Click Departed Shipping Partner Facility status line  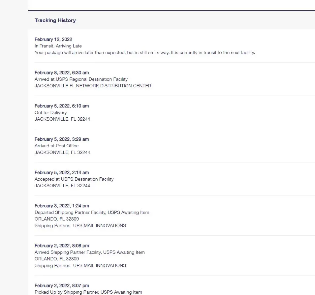click(92, 212)
